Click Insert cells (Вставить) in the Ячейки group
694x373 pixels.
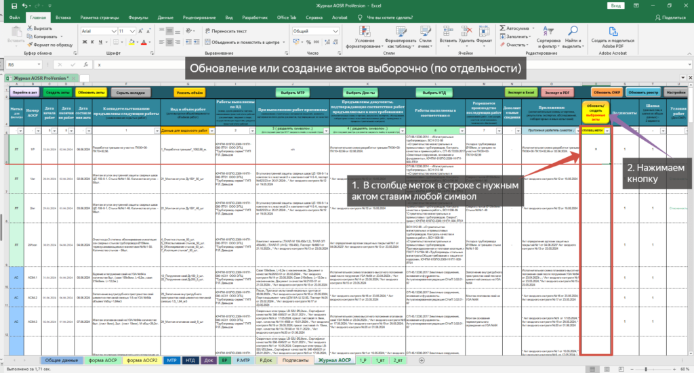point(448,31)
